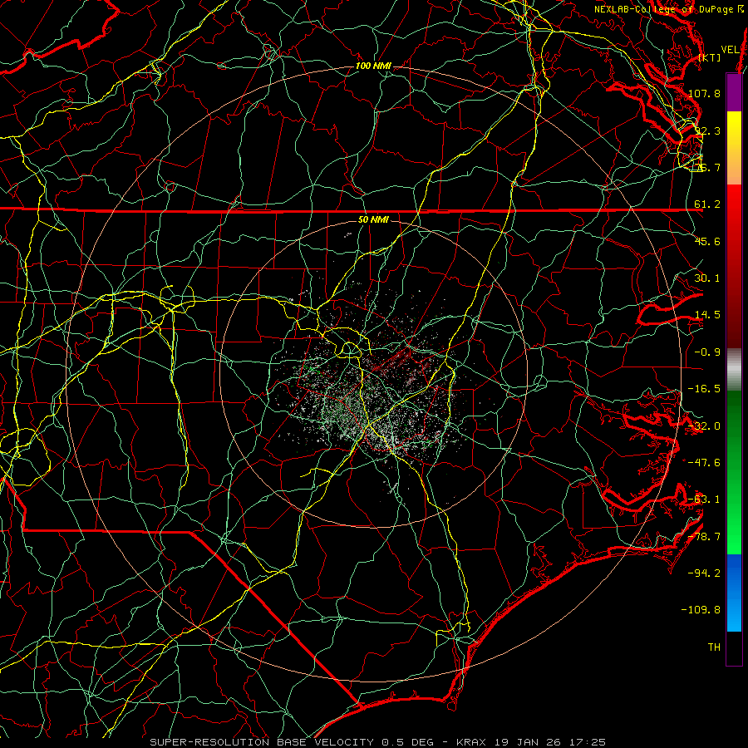Click the -0.9 velocity scale value
Viewport: 748px width, 748px height.
(707, 352)
